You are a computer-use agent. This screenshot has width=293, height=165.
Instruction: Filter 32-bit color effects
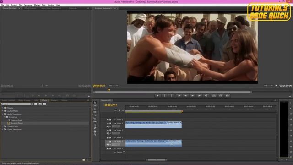click(x=40, y=104)
